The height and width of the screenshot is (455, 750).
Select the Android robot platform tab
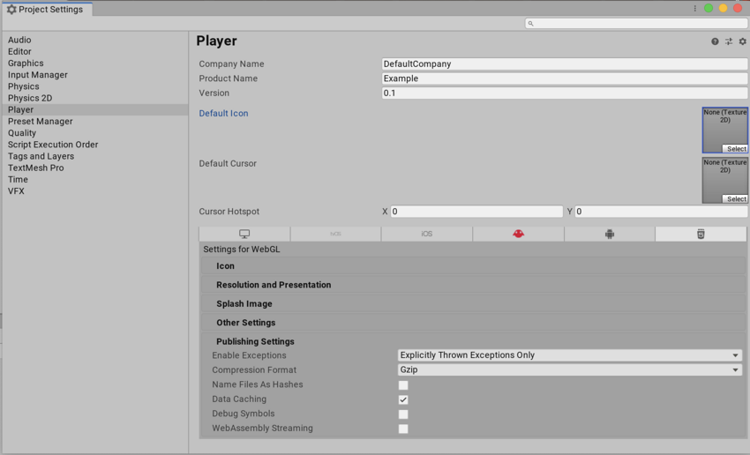610,234
